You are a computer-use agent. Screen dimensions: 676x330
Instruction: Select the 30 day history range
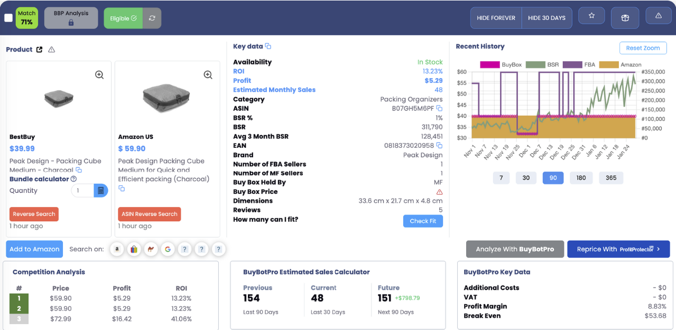coord(526,178)
